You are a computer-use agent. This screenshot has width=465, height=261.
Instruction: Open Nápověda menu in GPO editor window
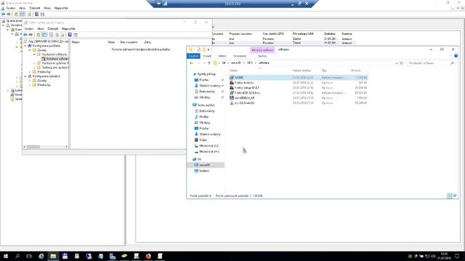pos(68,29)
